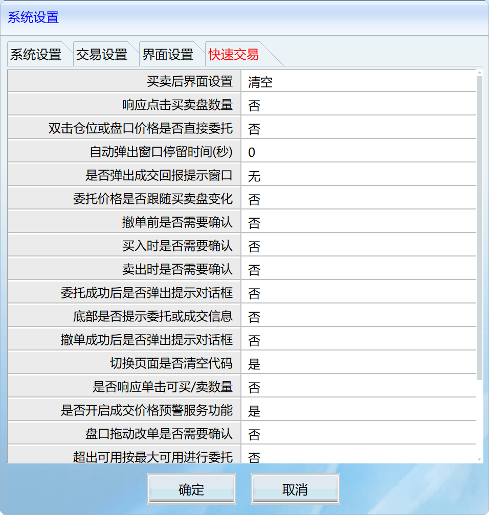
Task: Switch to the 系统设置 tab
Action: click(35, 54)
